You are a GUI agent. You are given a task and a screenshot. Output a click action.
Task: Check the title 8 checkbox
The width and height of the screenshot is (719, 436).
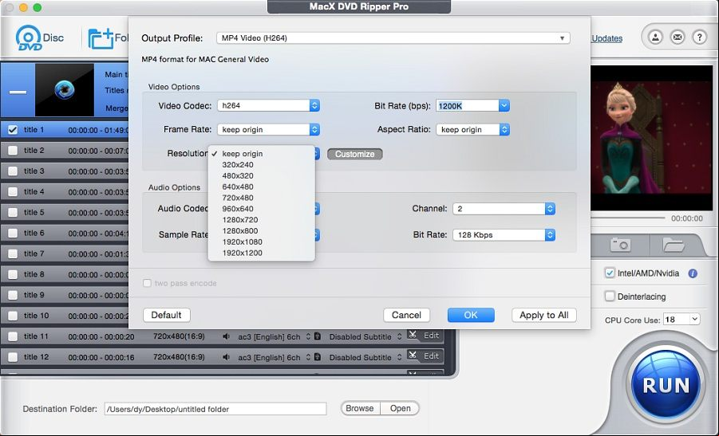[x=13, y=274]
